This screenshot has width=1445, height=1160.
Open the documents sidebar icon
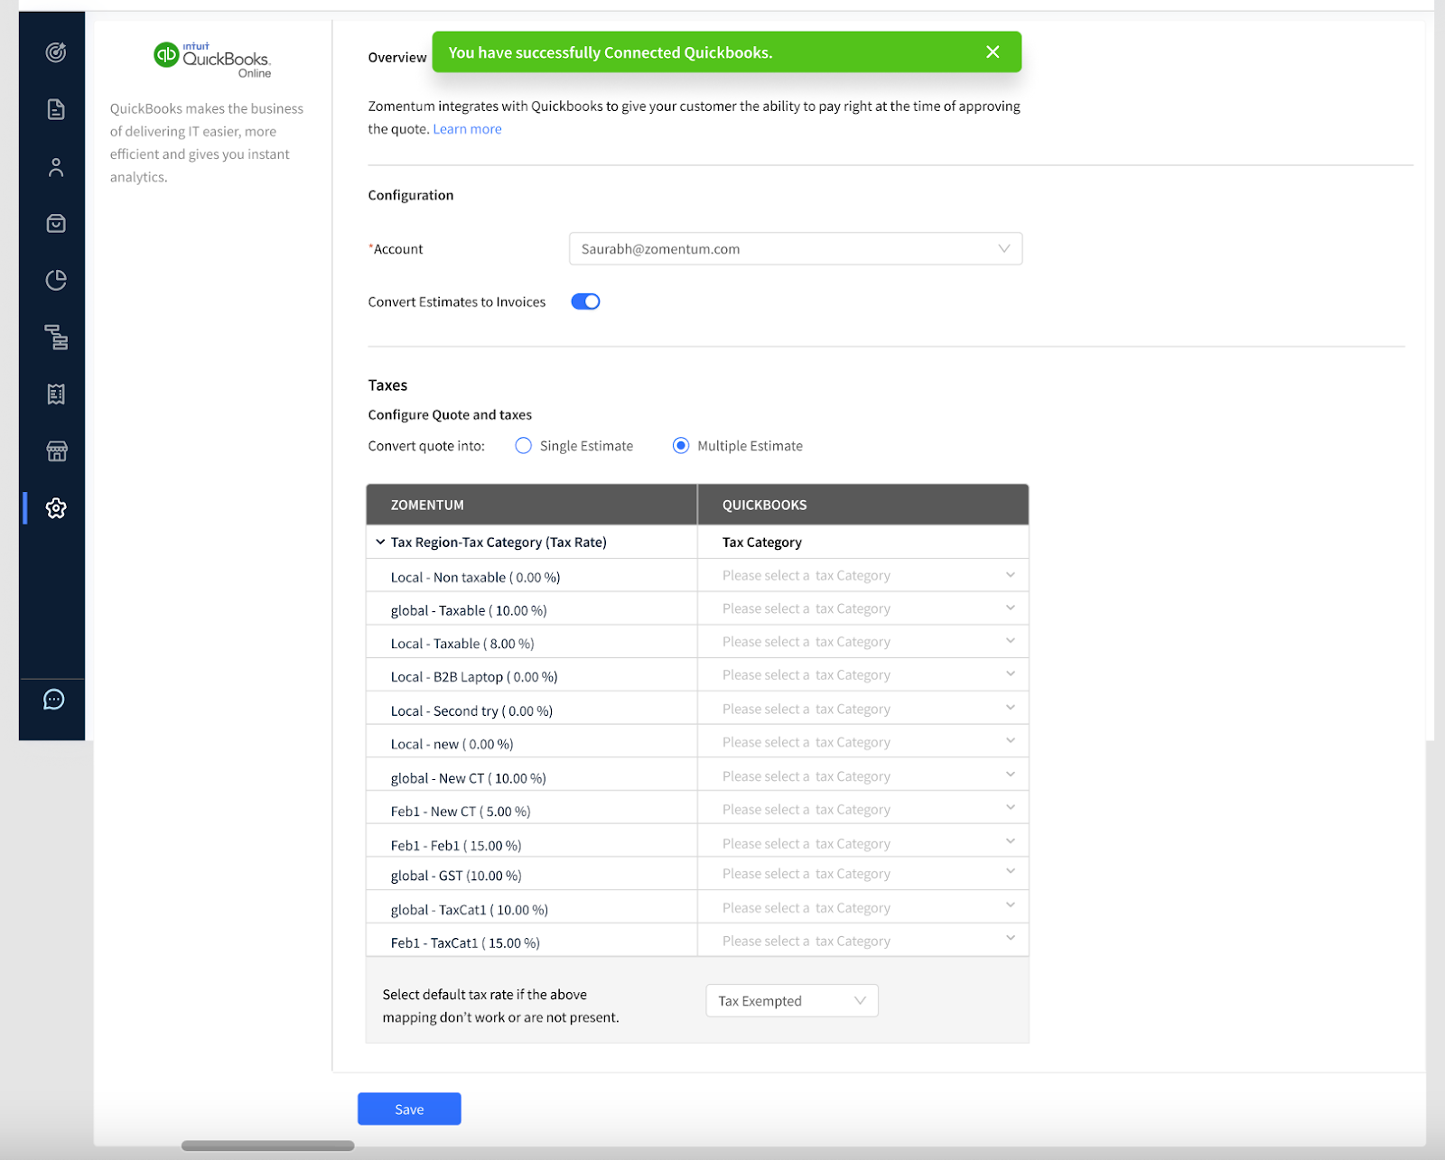tap(56, 109)
